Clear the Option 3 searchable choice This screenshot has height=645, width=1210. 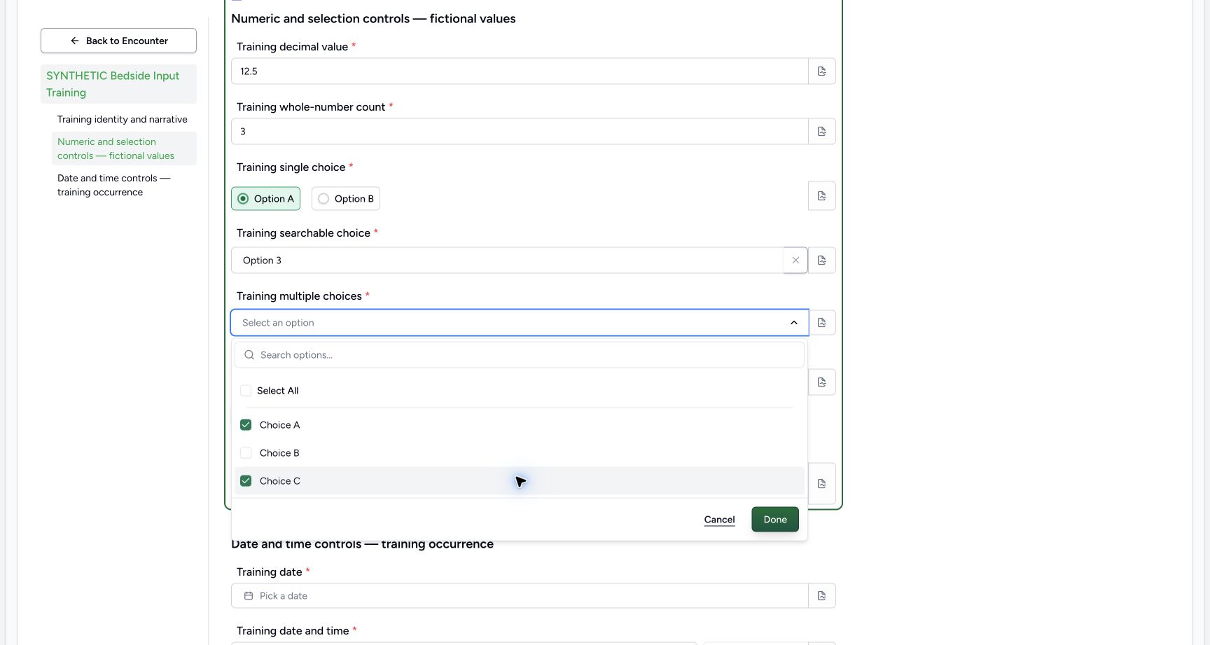pos(795,261)
